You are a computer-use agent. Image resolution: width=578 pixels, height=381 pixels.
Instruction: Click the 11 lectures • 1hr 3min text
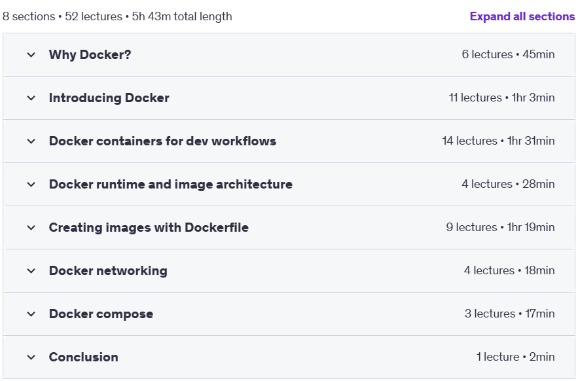501,98
